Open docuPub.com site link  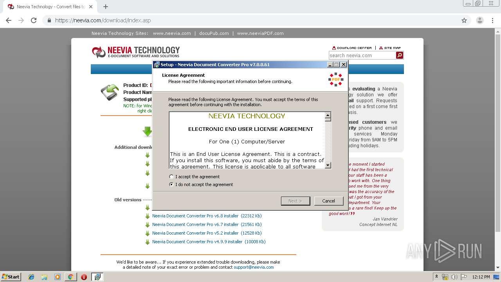coord(214,33)
